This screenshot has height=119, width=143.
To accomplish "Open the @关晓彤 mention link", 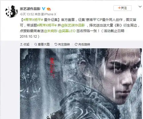I will coord(51,31).
